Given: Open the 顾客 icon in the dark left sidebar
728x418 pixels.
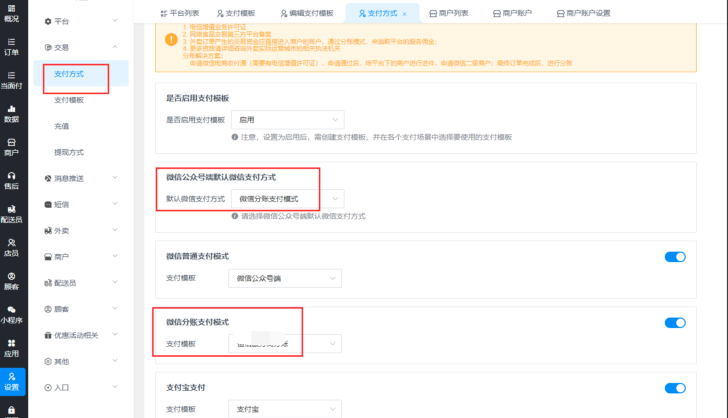Looking at the screenshot, I should pos(11,281).
